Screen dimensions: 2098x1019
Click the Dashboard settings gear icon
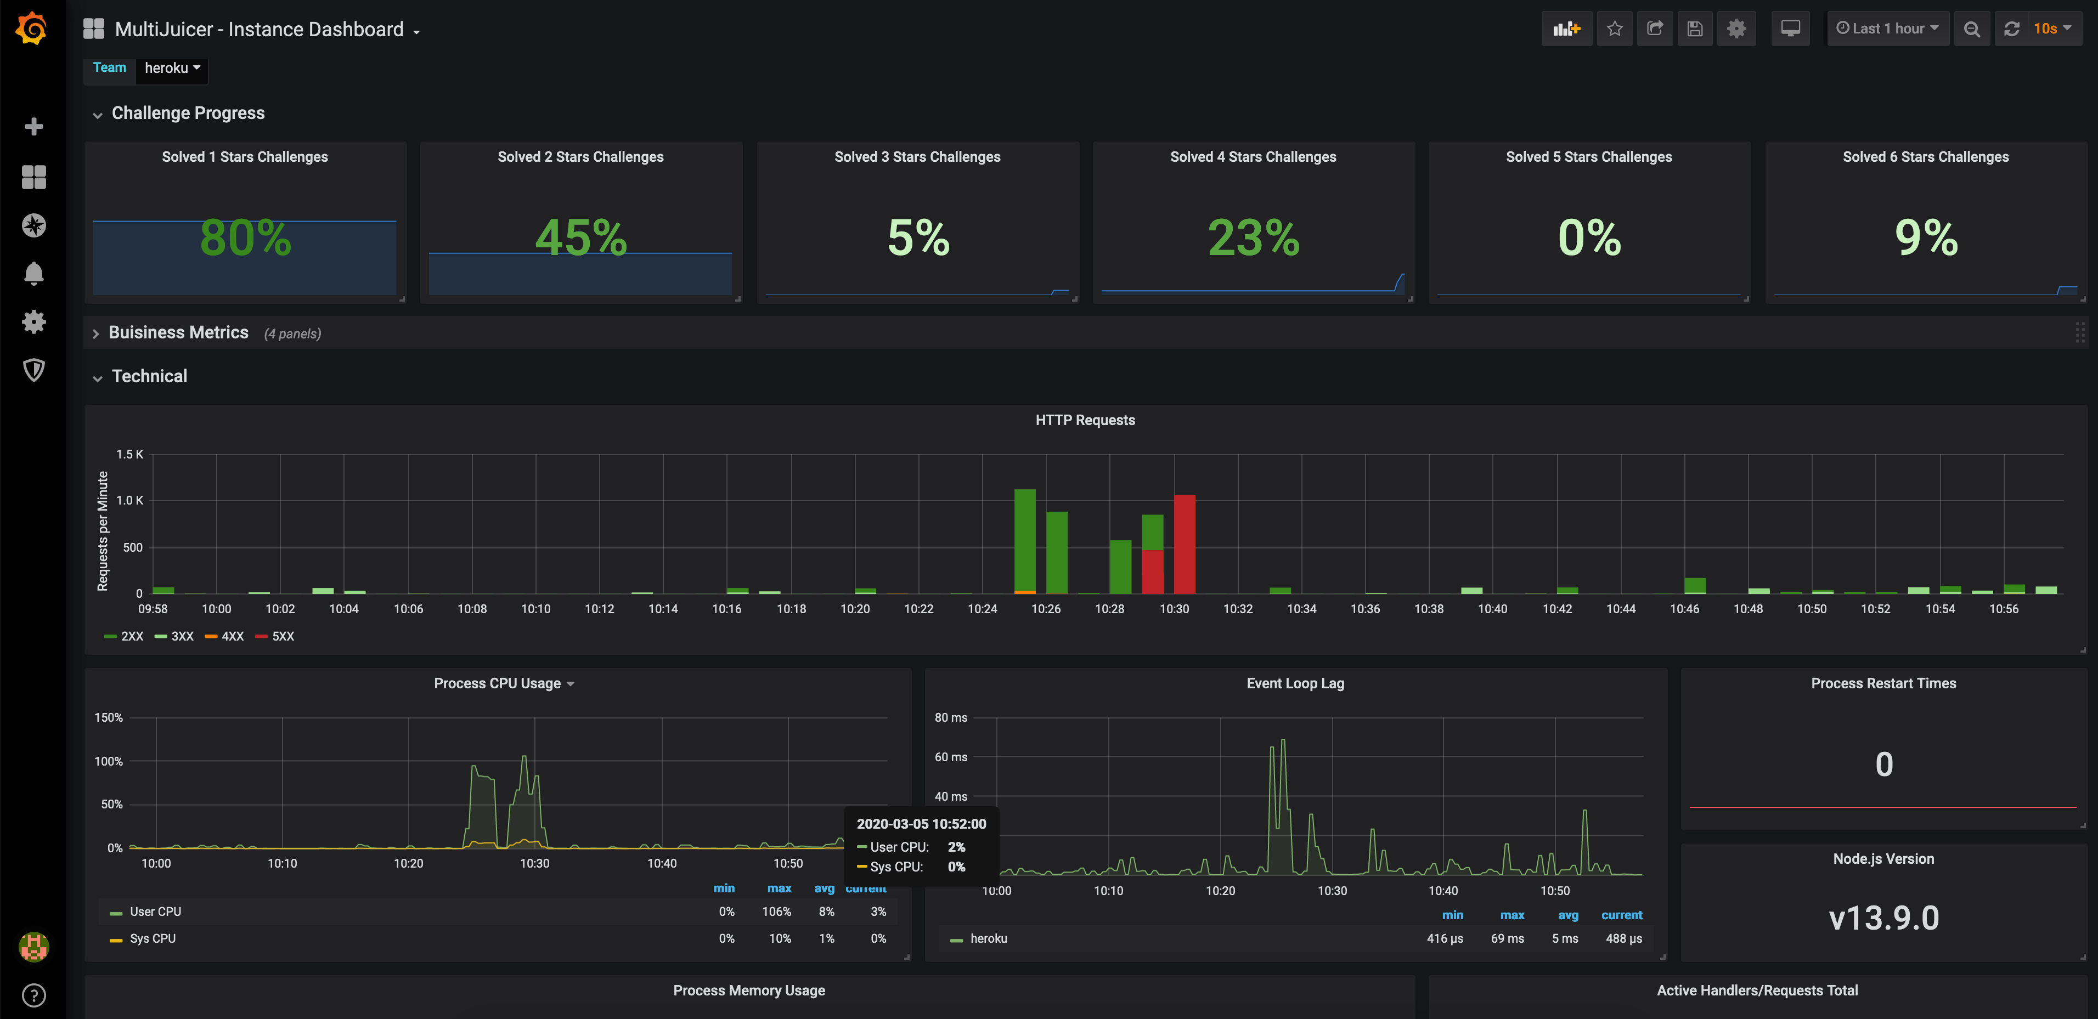[x=1734, y=27]
